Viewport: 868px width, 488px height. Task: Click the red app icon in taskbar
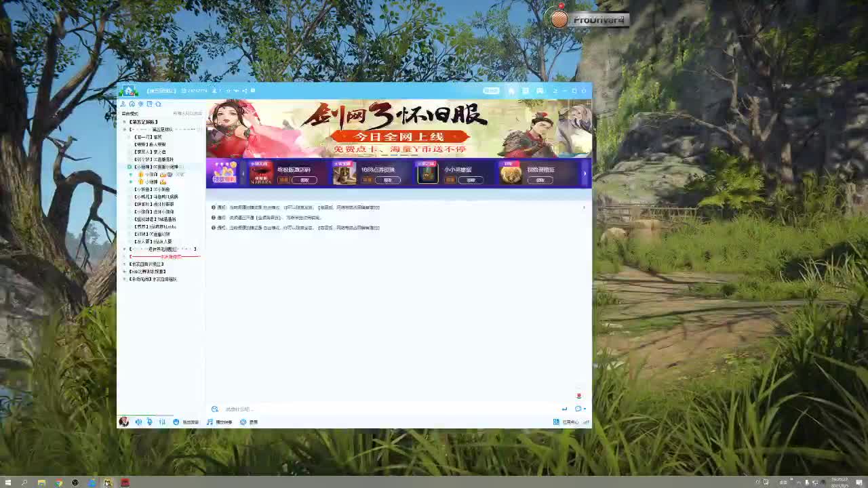(x=125, y=483)
